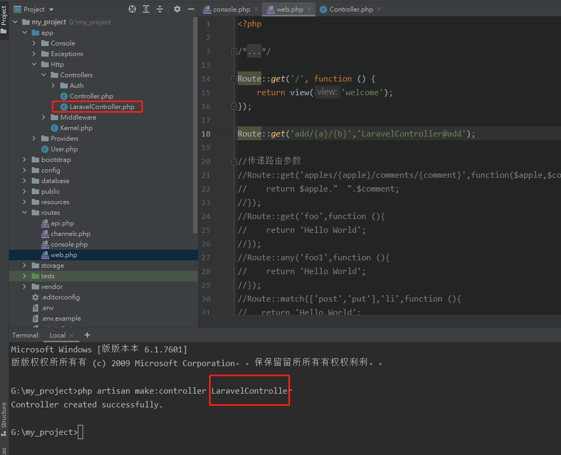Screen dimensions: 561x455
Task: Switch to the console.php editor tab
Action: tap(231, 9)
